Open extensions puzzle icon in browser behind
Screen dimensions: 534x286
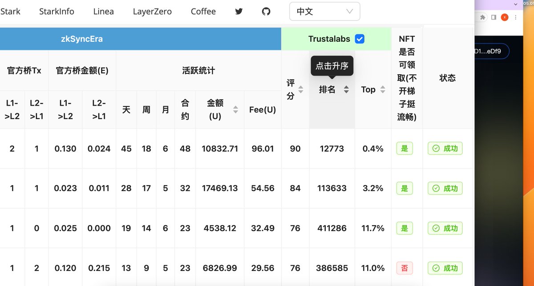click(x=483, y=17)
